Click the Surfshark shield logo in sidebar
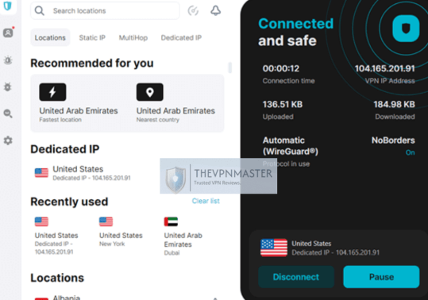This screenshot has width=428, height=300. (x=7, y=6)
